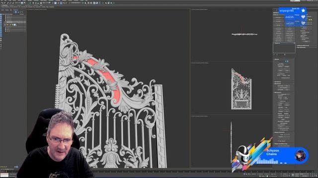Select the Orbit viewport navigation icon

(x=314, y=176)
